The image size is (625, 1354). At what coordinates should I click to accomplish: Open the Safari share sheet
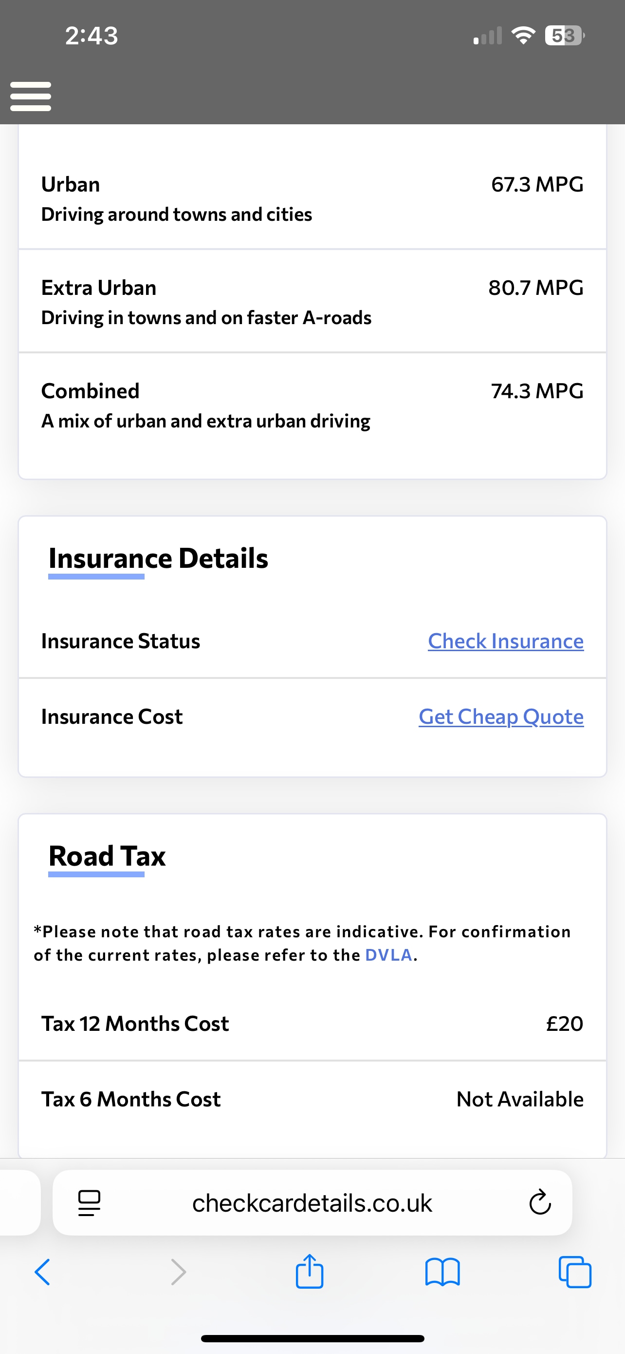[310, 1271]
